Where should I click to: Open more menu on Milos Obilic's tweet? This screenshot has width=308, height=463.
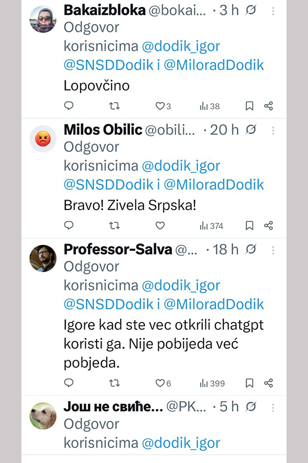(x=273, y=130)
